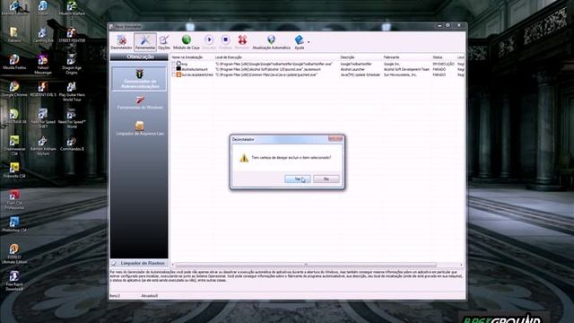Switch to Limpador de Rastros panel
The width and height of the screenshot is (574, 323).
click(139, 263)
